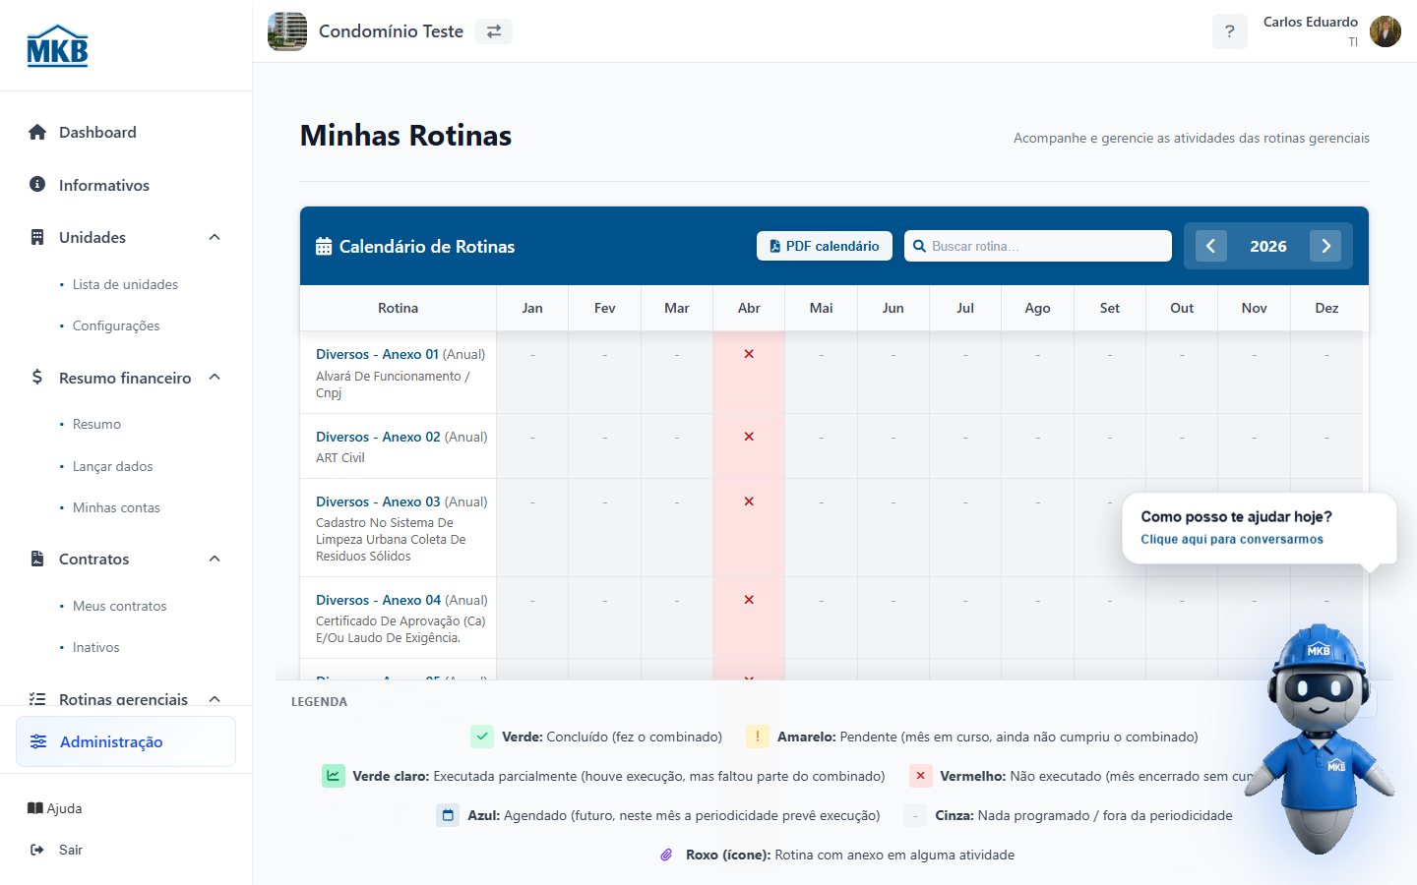
Task: Click the Dashboard home icon
Action: (x=37, y=132)
